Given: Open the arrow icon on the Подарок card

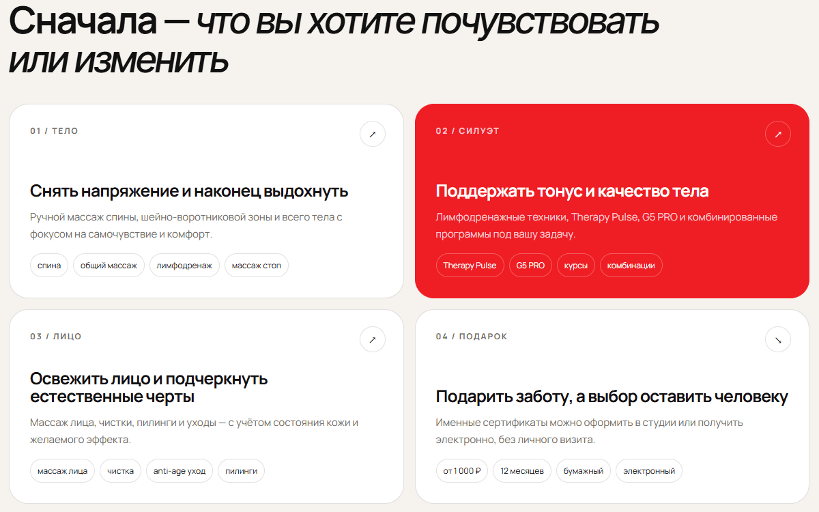Looking at the screenshot, I should (x=778, y=339).
